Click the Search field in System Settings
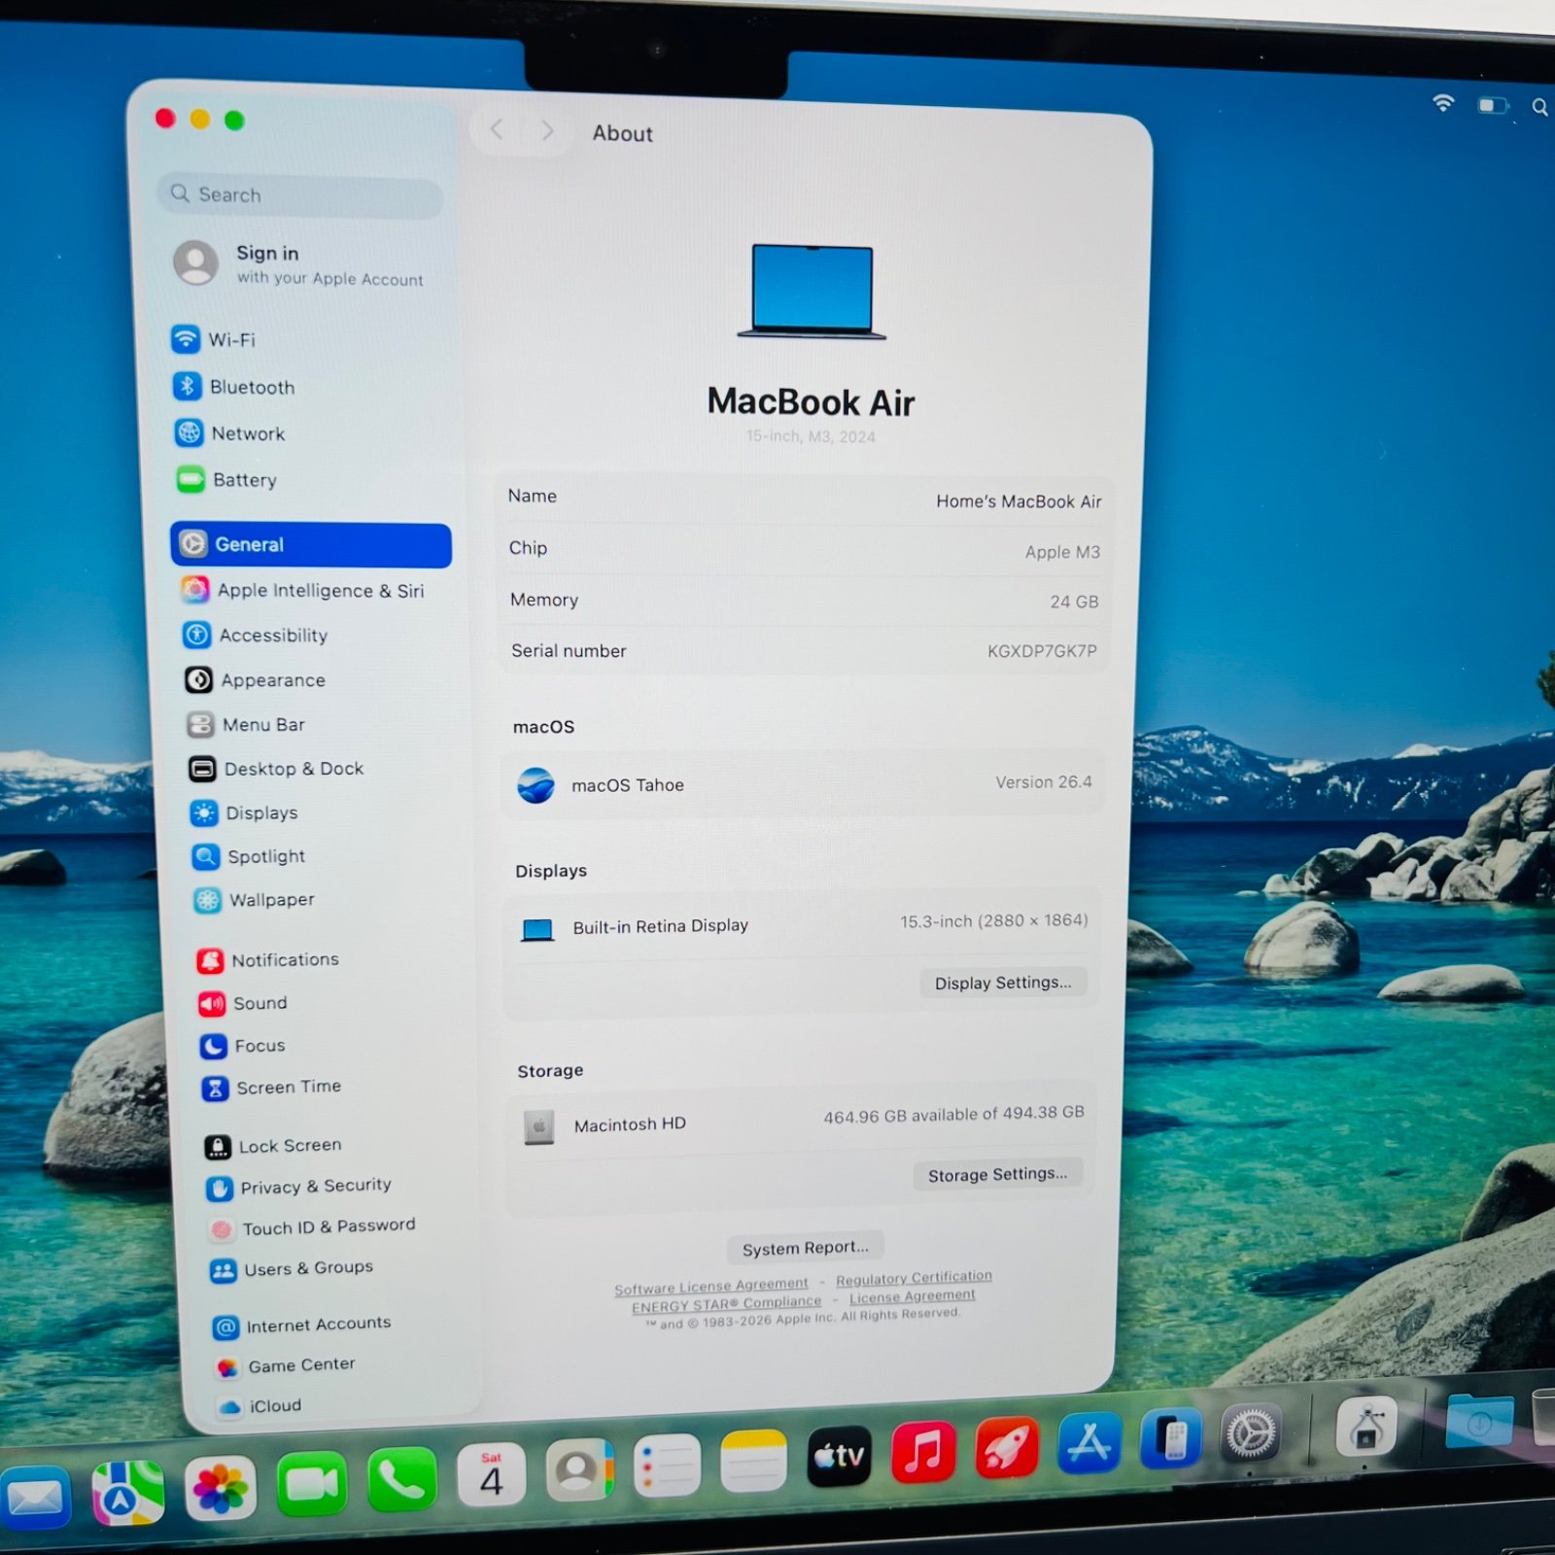1555x1555 pixels. pos(298,194)
